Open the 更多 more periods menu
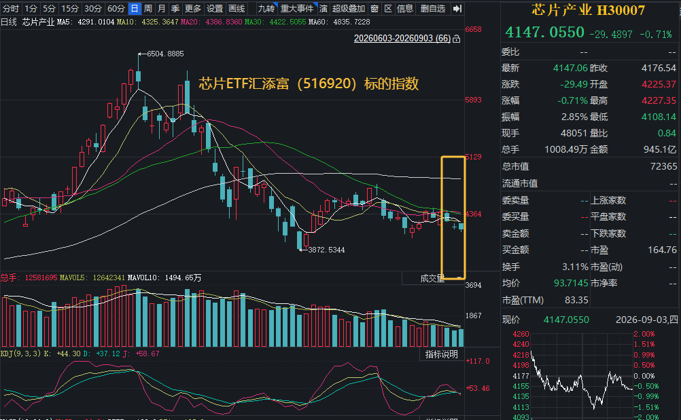Viewport: 681px width, 420px height. (193, 8)
